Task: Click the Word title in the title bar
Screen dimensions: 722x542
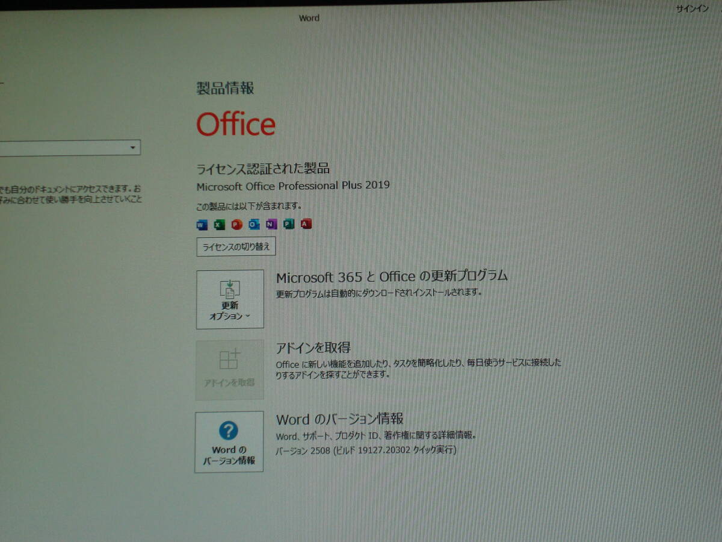Action: tap(309, 18)
